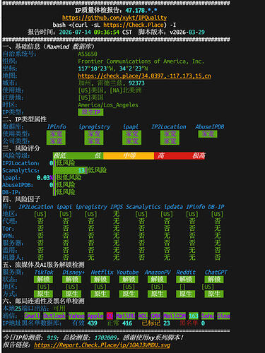Click the Sohu mail badge
The width and height of the screenshot is (265, 353).
pos(208,316)
